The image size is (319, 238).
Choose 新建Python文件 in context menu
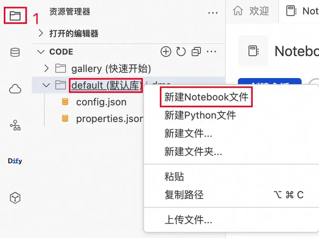(200, 115)
